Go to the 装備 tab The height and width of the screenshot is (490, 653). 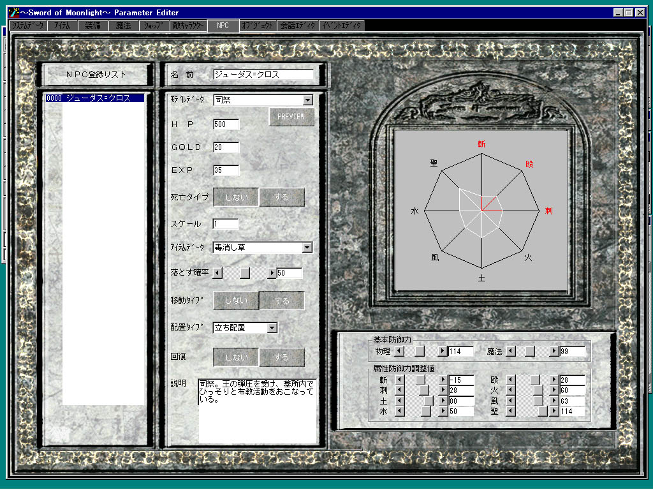tap(93, 26)
